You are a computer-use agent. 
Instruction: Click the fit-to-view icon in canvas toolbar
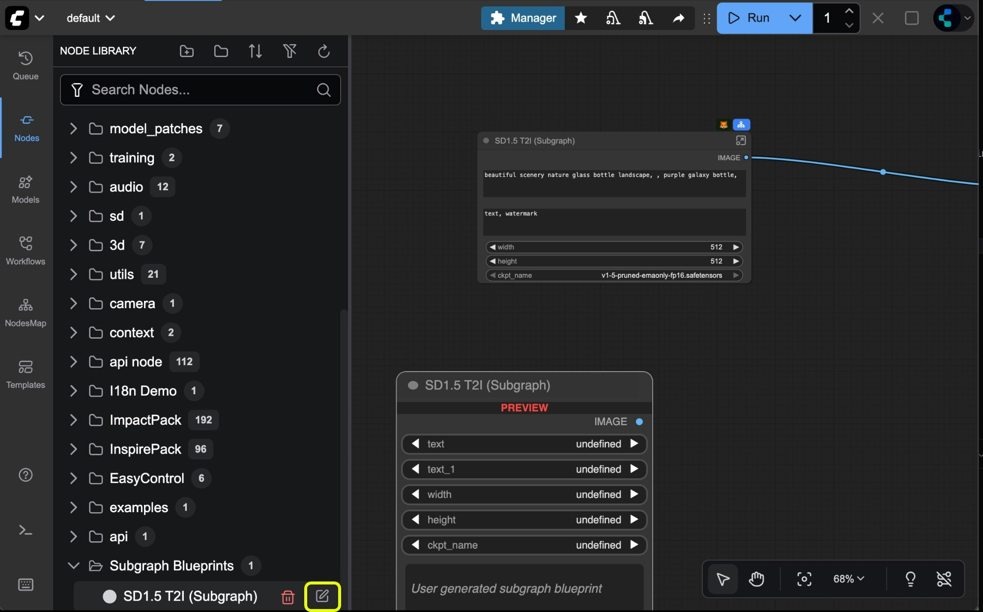pyautogui.click(x=804, y=579)
